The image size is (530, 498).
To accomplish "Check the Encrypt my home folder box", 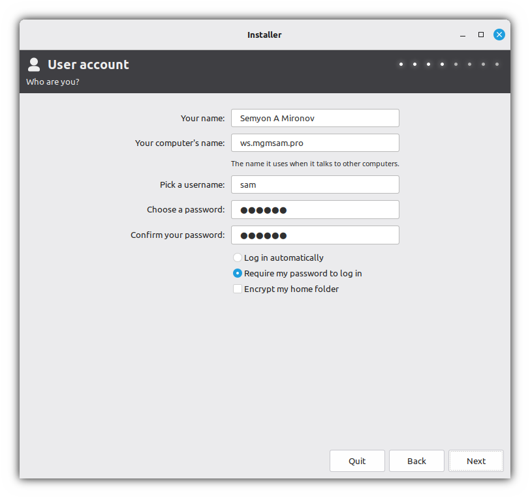I will pos(238,289).
